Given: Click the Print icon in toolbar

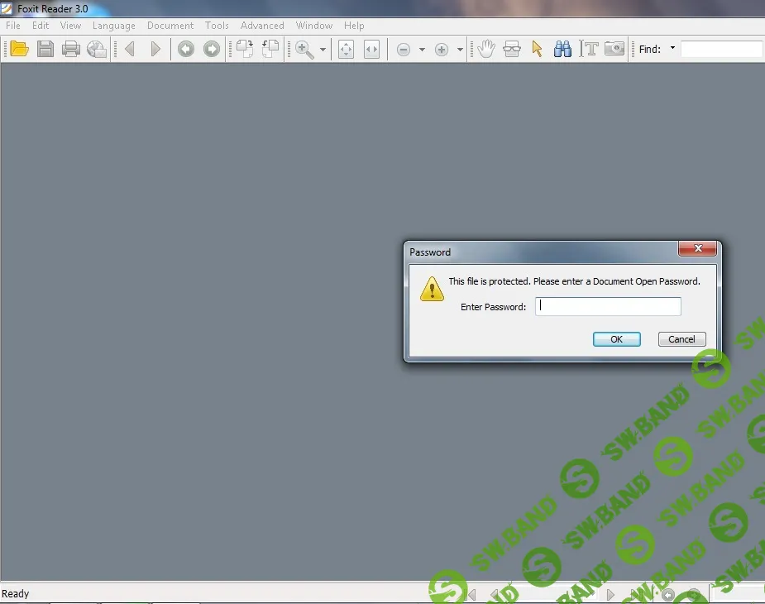Looking at the screenshot, I should click(71, 50).
